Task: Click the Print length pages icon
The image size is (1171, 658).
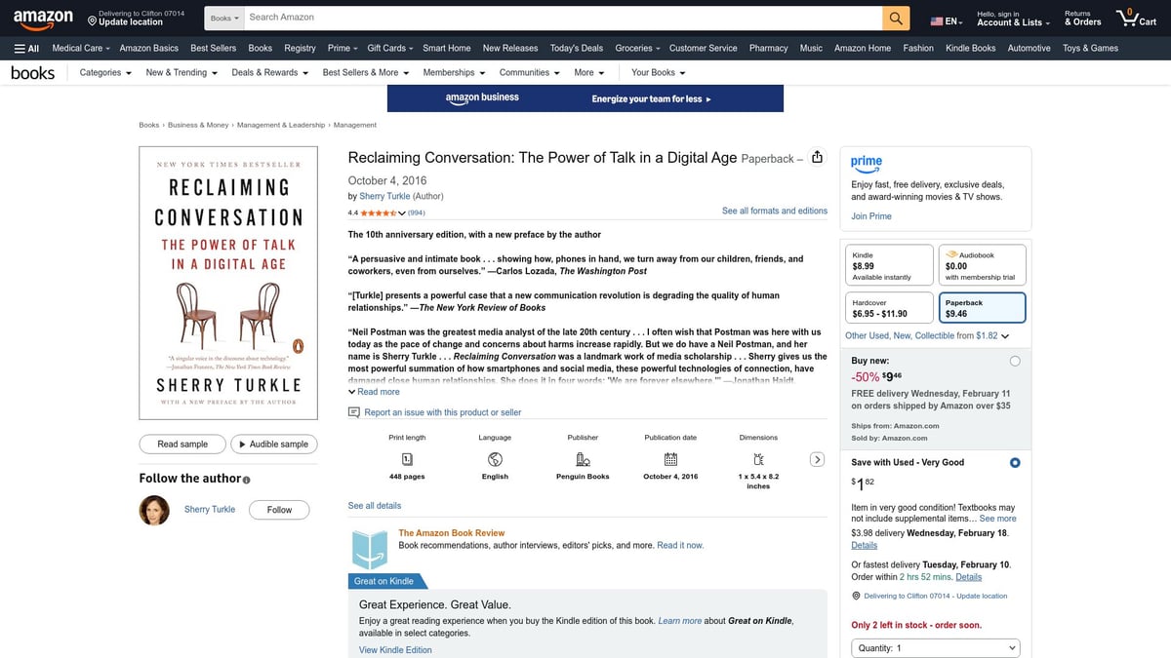Action: [x=406, y=457]
